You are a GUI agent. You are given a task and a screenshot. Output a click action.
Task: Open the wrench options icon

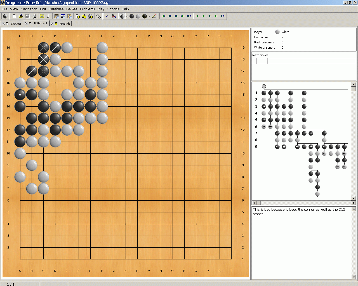pos(98,16)
